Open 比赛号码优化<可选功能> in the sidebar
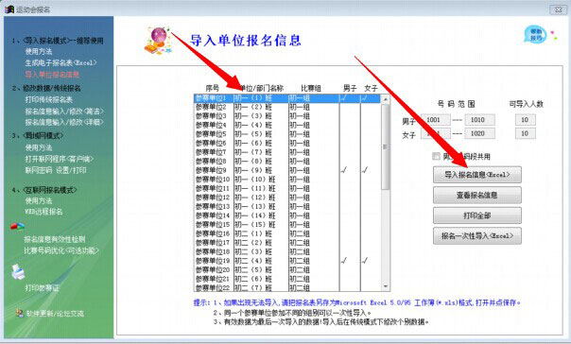Image resolution: width=571 pixels, height=344 pixels. click(x=61, y=250)
